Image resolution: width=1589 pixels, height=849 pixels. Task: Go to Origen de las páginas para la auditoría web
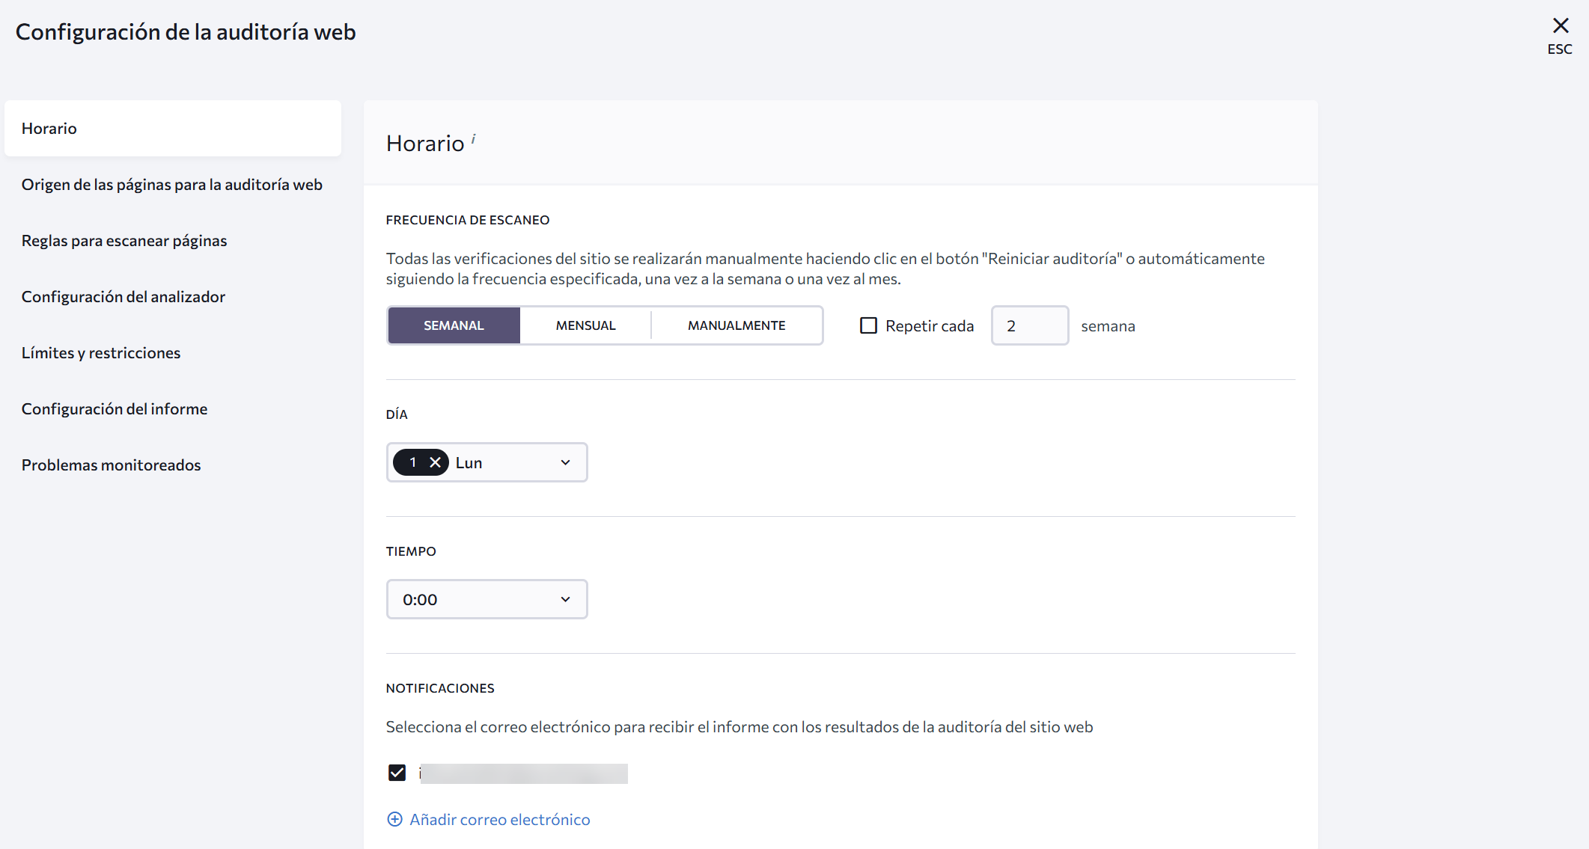[x=173, y=185]
